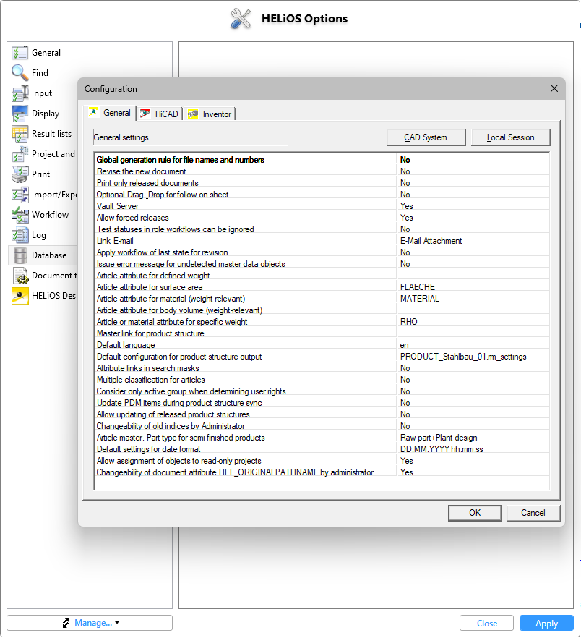Switch to the HiCAD tab
This screenshot has height=638, width=581.
[x=160, y=114]
